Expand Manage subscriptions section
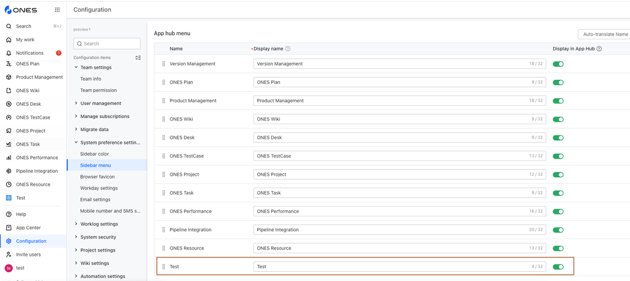Viewport: 630px width, 281px height. (x=76, y=116)
